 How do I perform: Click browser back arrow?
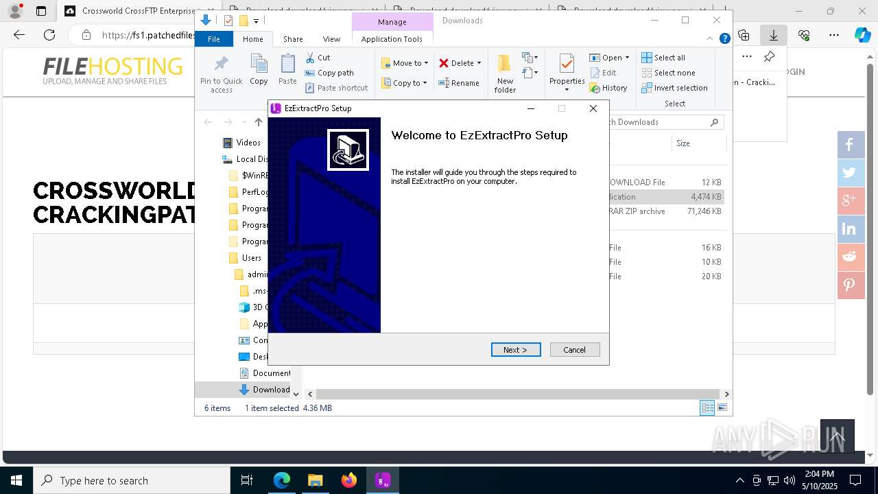point(19,35)
